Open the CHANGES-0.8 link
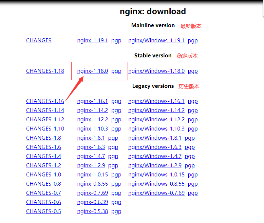 click(44, 184)
